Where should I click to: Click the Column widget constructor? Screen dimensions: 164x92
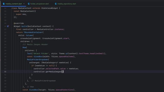[29, 35]
